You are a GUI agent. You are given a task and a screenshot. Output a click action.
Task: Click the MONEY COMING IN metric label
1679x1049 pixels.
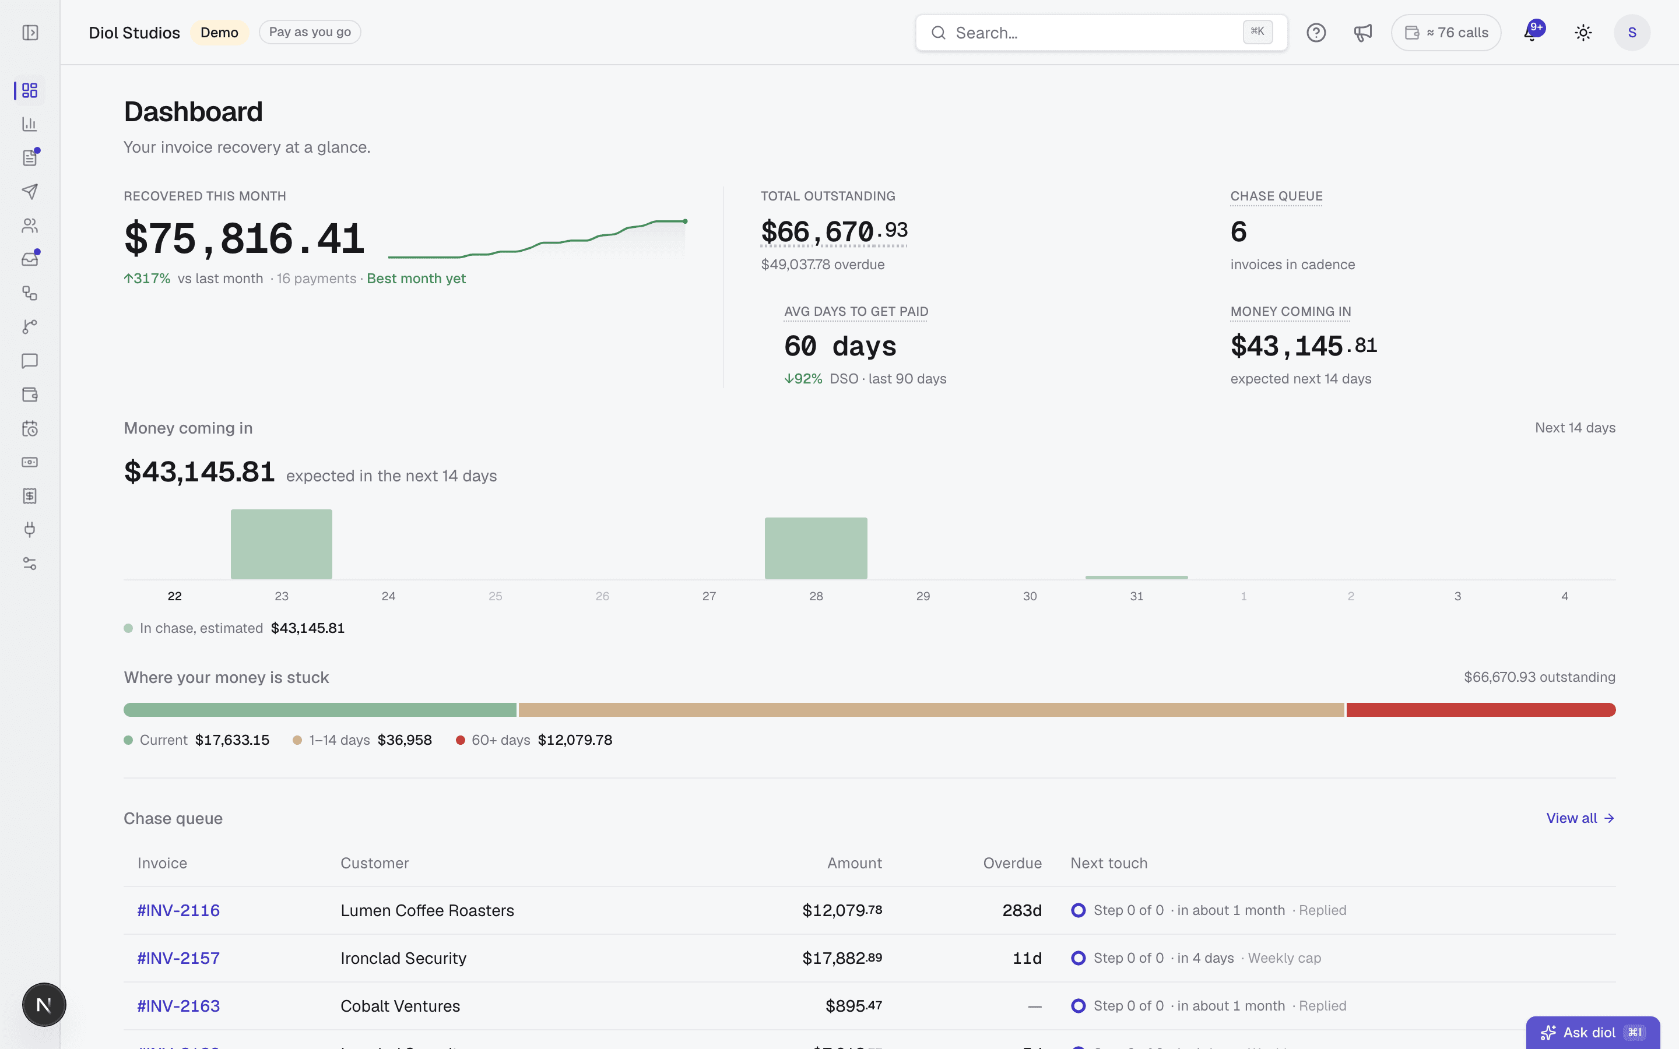pos(1291,312)
